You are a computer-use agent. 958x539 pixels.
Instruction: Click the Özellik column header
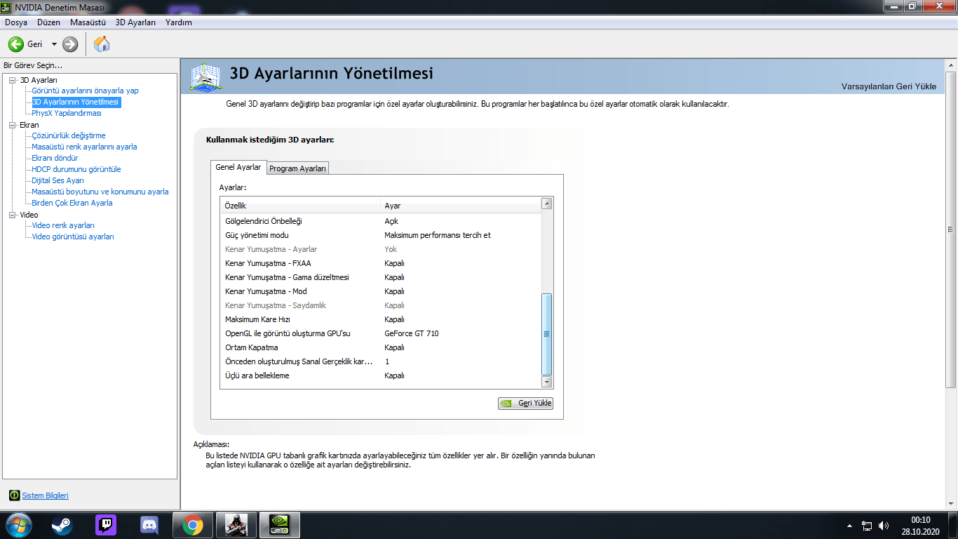[300, 206]
